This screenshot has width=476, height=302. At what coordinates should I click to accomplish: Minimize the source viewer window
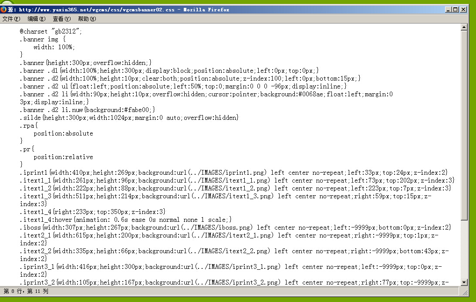tap(449, 9)
